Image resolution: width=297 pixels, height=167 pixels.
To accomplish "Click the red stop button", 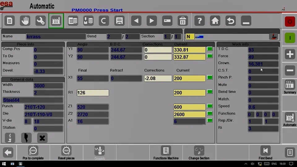I will coord(290,22).
